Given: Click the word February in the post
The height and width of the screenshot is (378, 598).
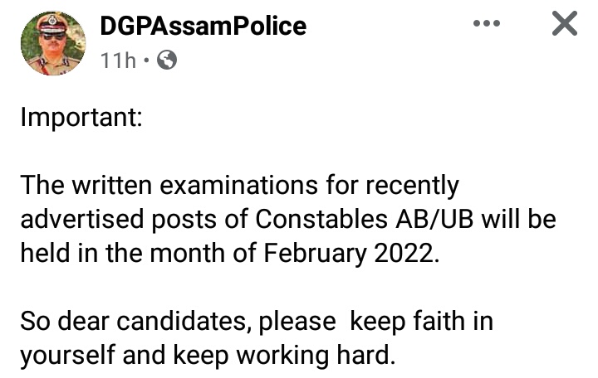Looking at the screenshot, I should tap(315, 254).
